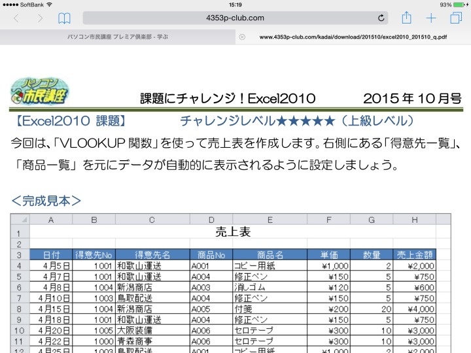The image size is (471, 353).
Task: Switch to パソコン市民講座 プレミア倶楽部 tab
Action: [118, 37]
